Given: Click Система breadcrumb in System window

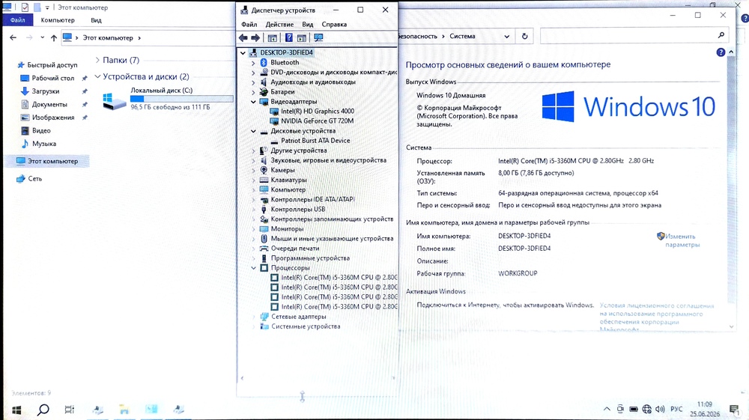Looking at the screenshot, I should [462, 36].
